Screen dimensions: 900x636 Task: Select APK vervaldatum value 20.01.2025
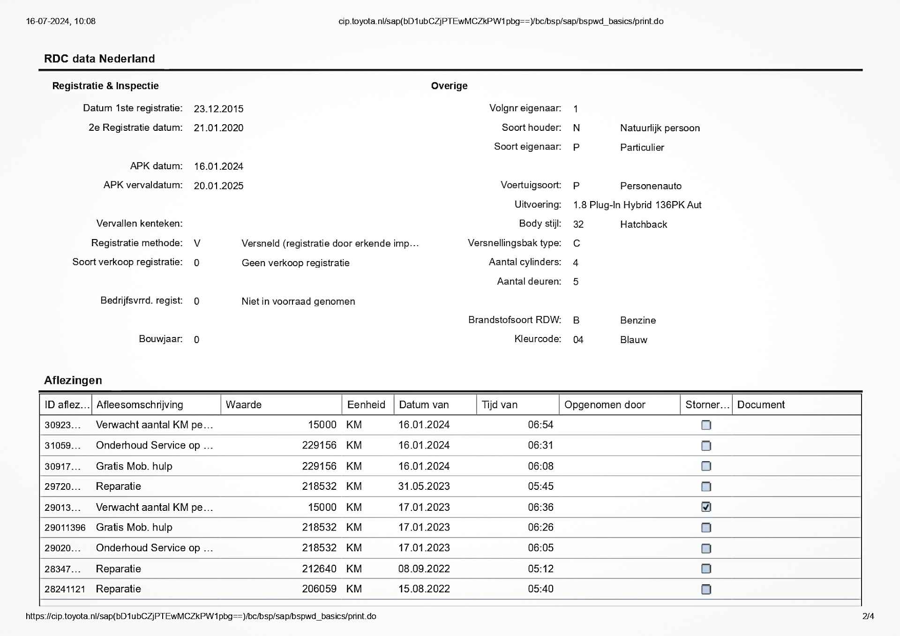point(218,186)
